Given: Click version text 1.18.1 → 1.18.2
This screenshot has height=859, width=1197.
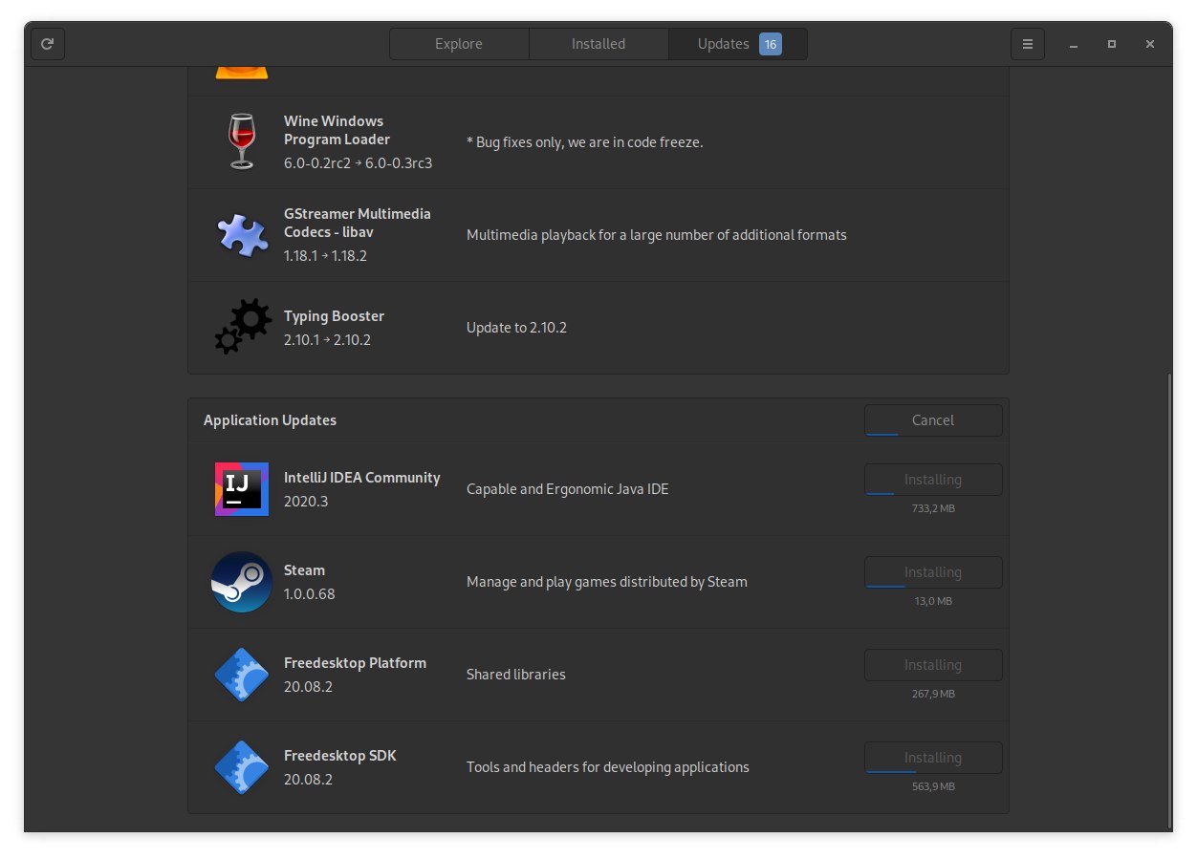Looking at the screenshot, I should coord(325,256).
